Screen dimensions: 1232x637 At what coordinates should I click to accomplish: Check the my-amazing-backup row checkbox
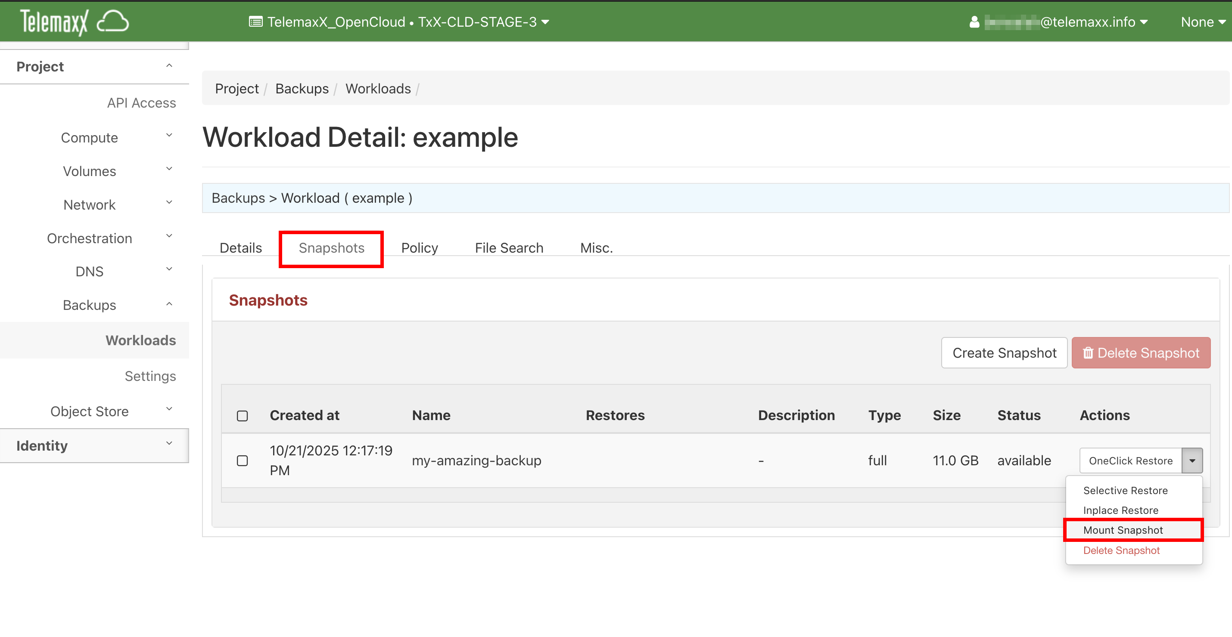(x=243, y=461)
